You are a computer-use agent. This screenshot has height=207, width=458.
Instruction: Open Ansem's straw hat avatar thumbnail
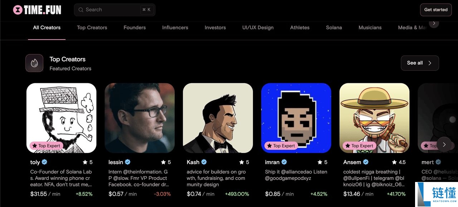(374, 118)
